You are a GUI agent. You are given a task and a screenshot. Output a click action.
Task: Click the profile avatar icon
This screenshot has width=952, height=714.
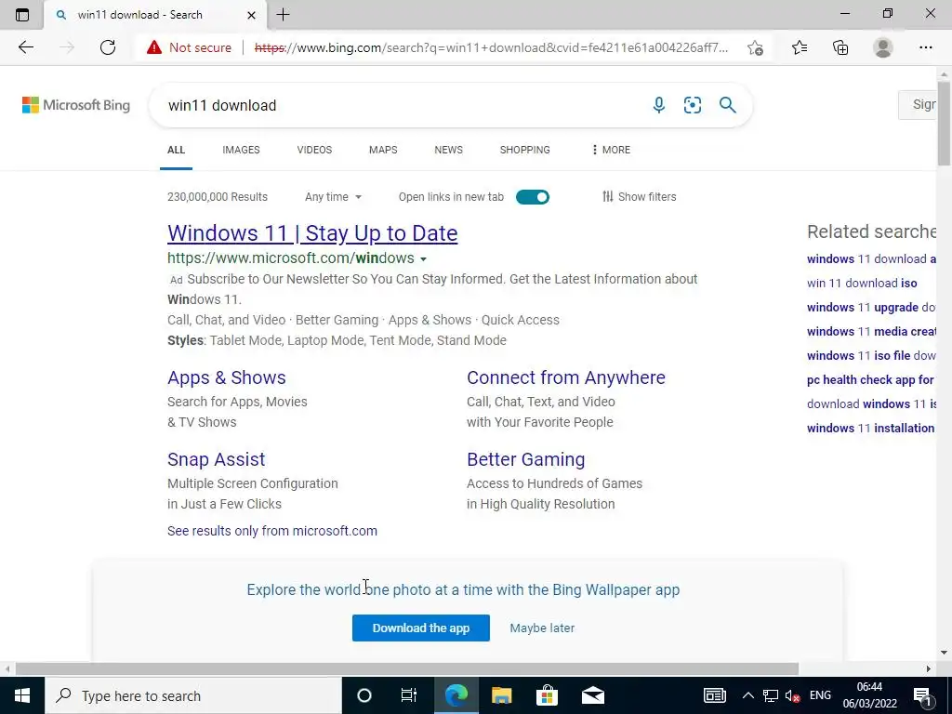(x=883, y=47)
